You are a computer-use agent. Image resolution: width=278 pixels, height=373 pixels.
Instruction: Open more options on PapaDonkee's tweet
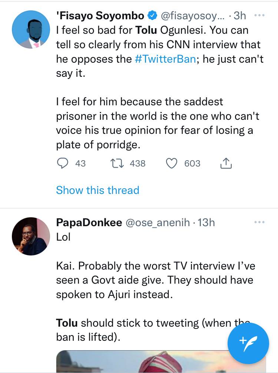(x=259, y=222)
